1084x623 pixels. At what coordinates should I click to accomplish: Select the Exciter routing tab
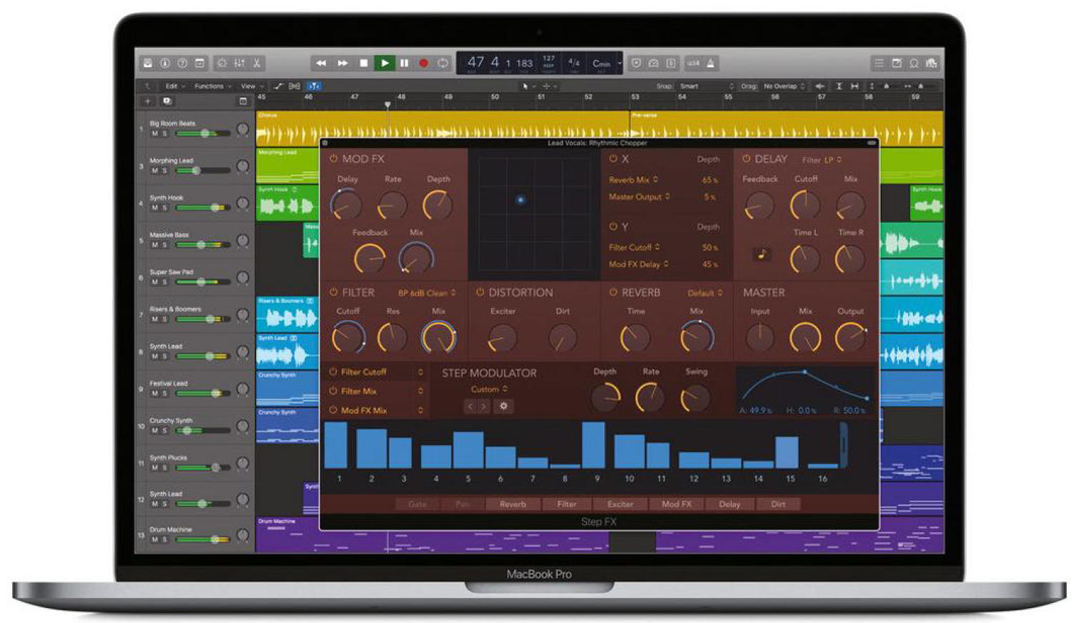[x=620, y=504]
